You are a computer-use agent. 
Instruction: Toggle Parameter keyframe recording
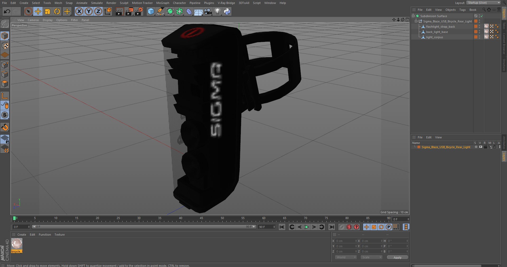pos(389,227)
